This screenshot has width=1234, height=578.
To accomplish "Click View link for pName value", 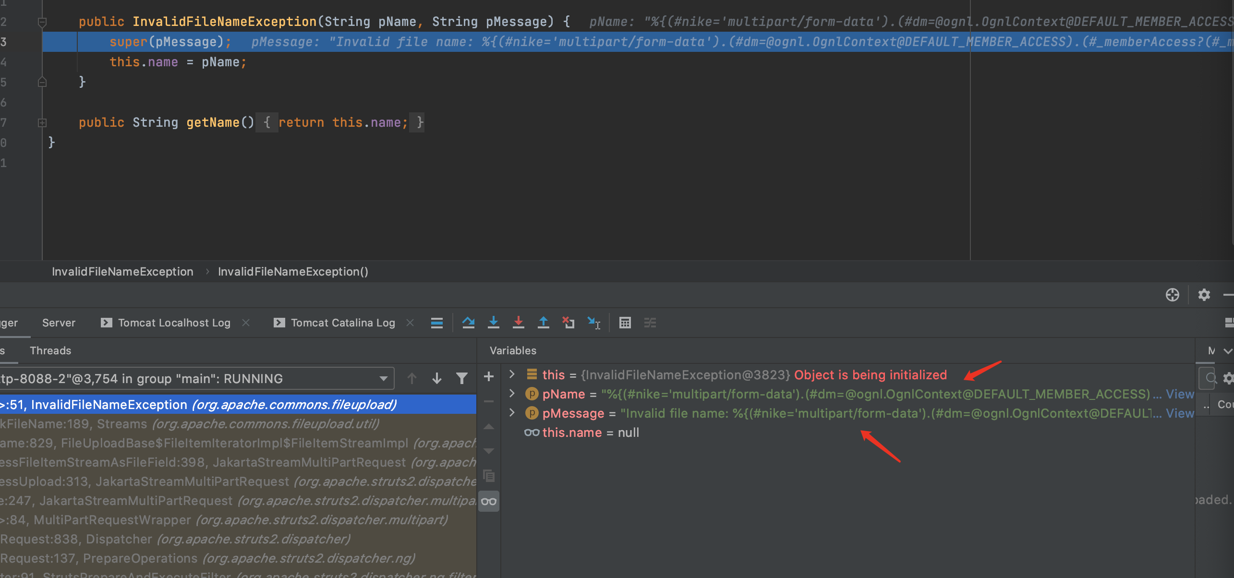I will [1180, 394].
